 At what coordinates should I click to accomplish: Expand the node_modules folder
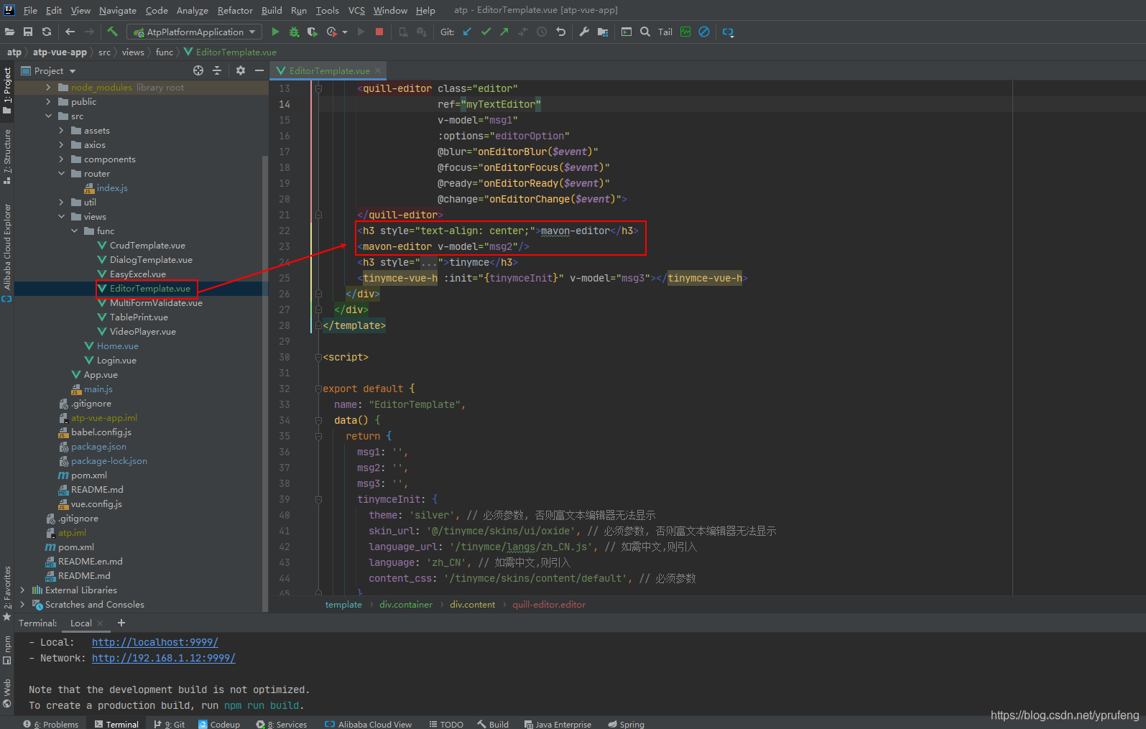pyautogui.click(x=48, y=88)
